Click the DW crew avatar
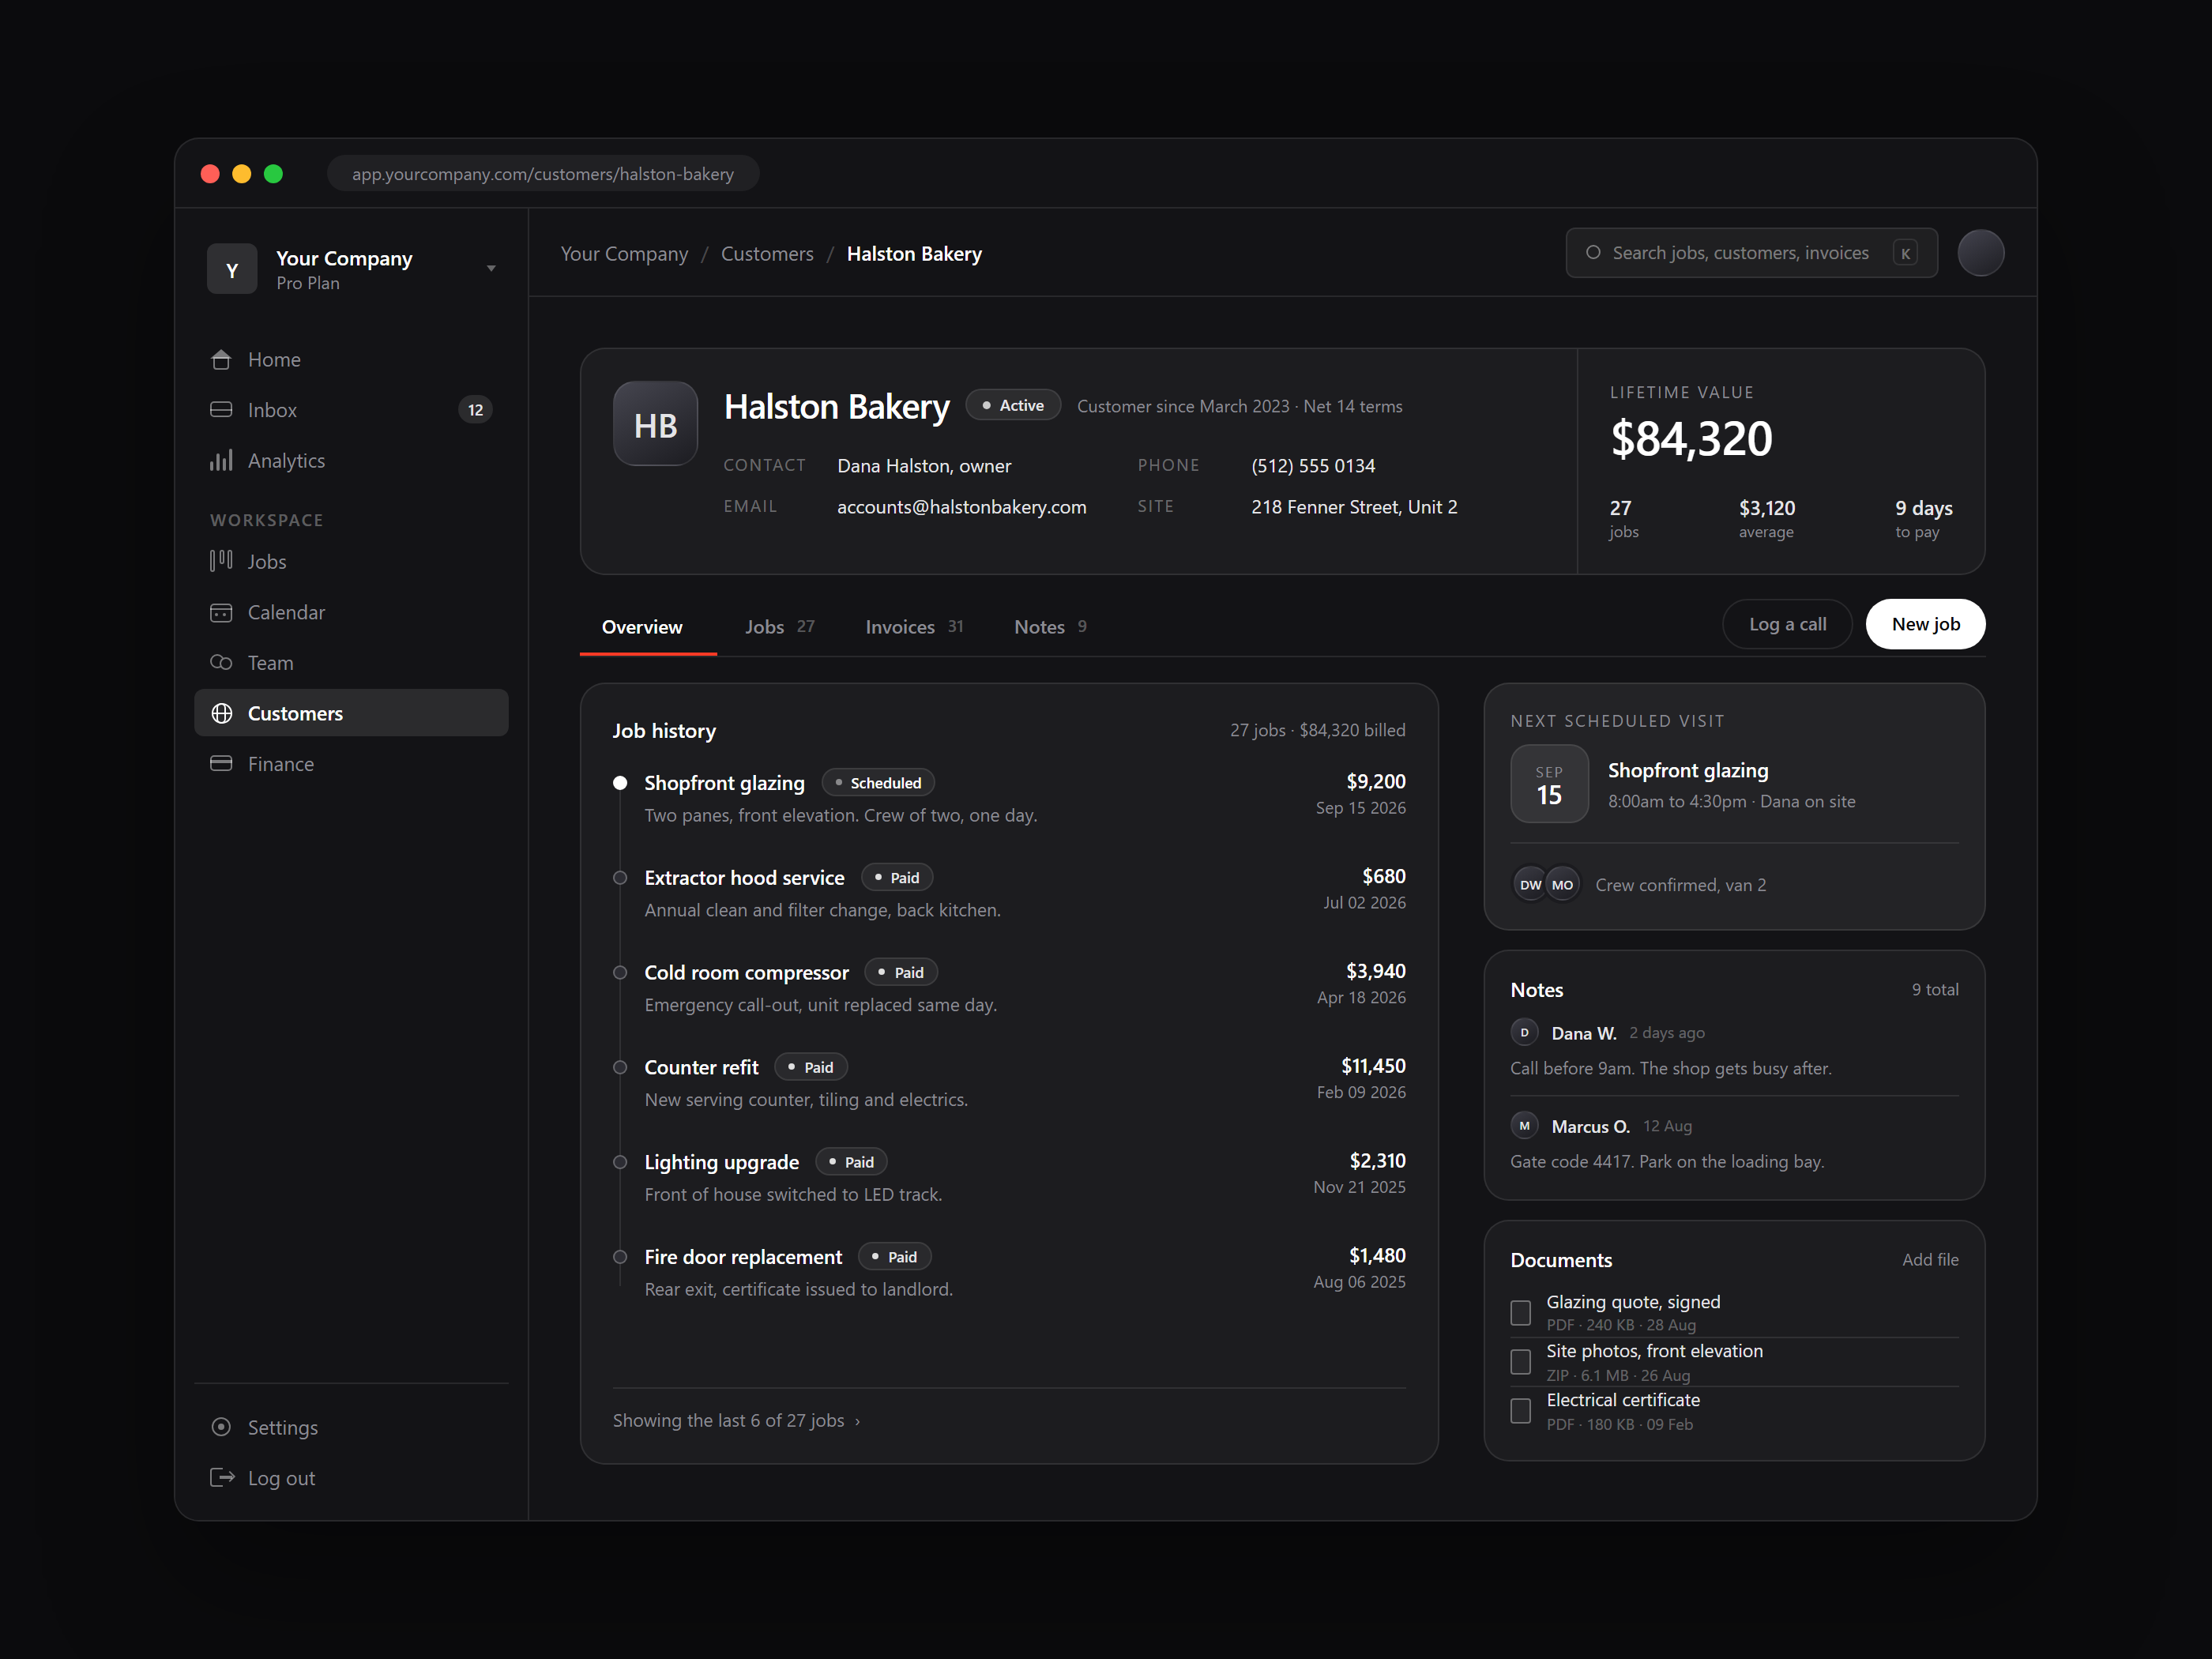The image size is (2212, 1659). point(1530,885)
